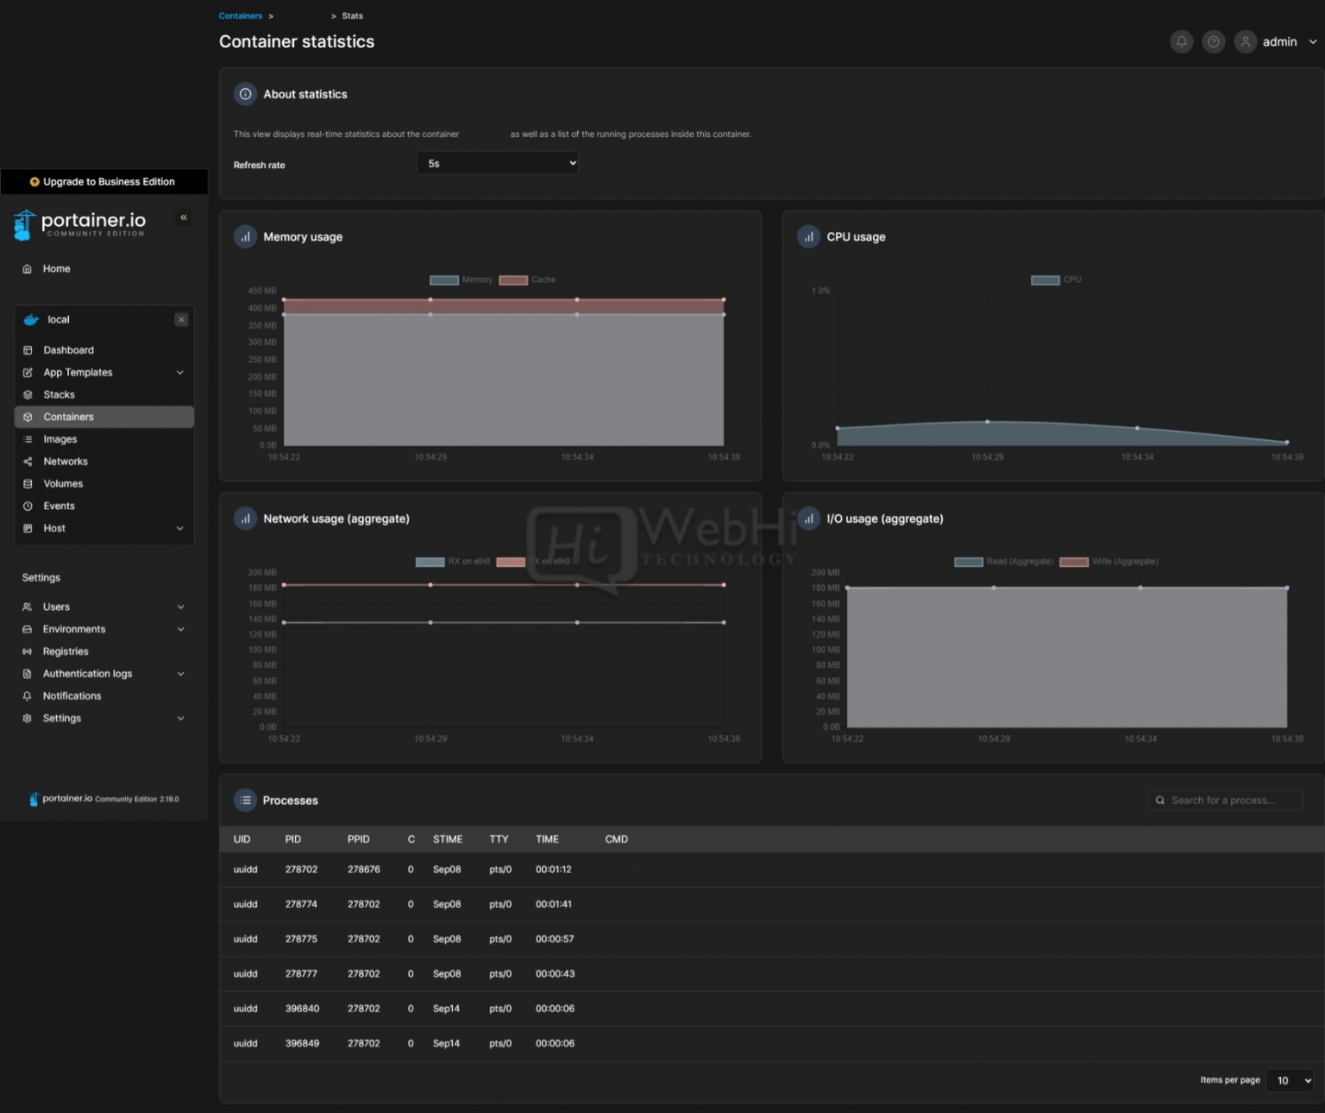Click the Images sidebar icon

(28, 439)
